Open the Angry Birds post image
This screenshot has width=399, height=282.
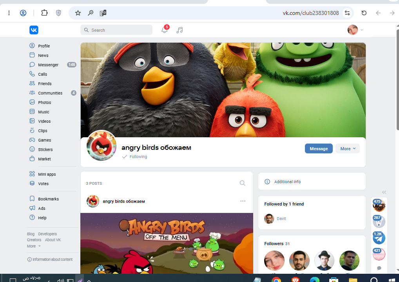167,243
